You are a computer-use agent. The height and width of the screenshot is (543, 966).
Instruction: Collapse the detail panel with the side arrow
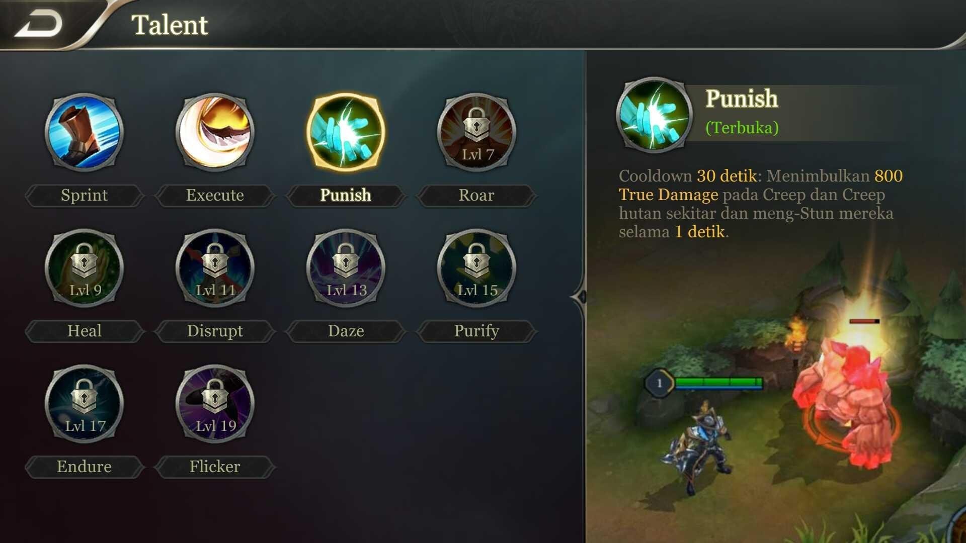[580, 297]
